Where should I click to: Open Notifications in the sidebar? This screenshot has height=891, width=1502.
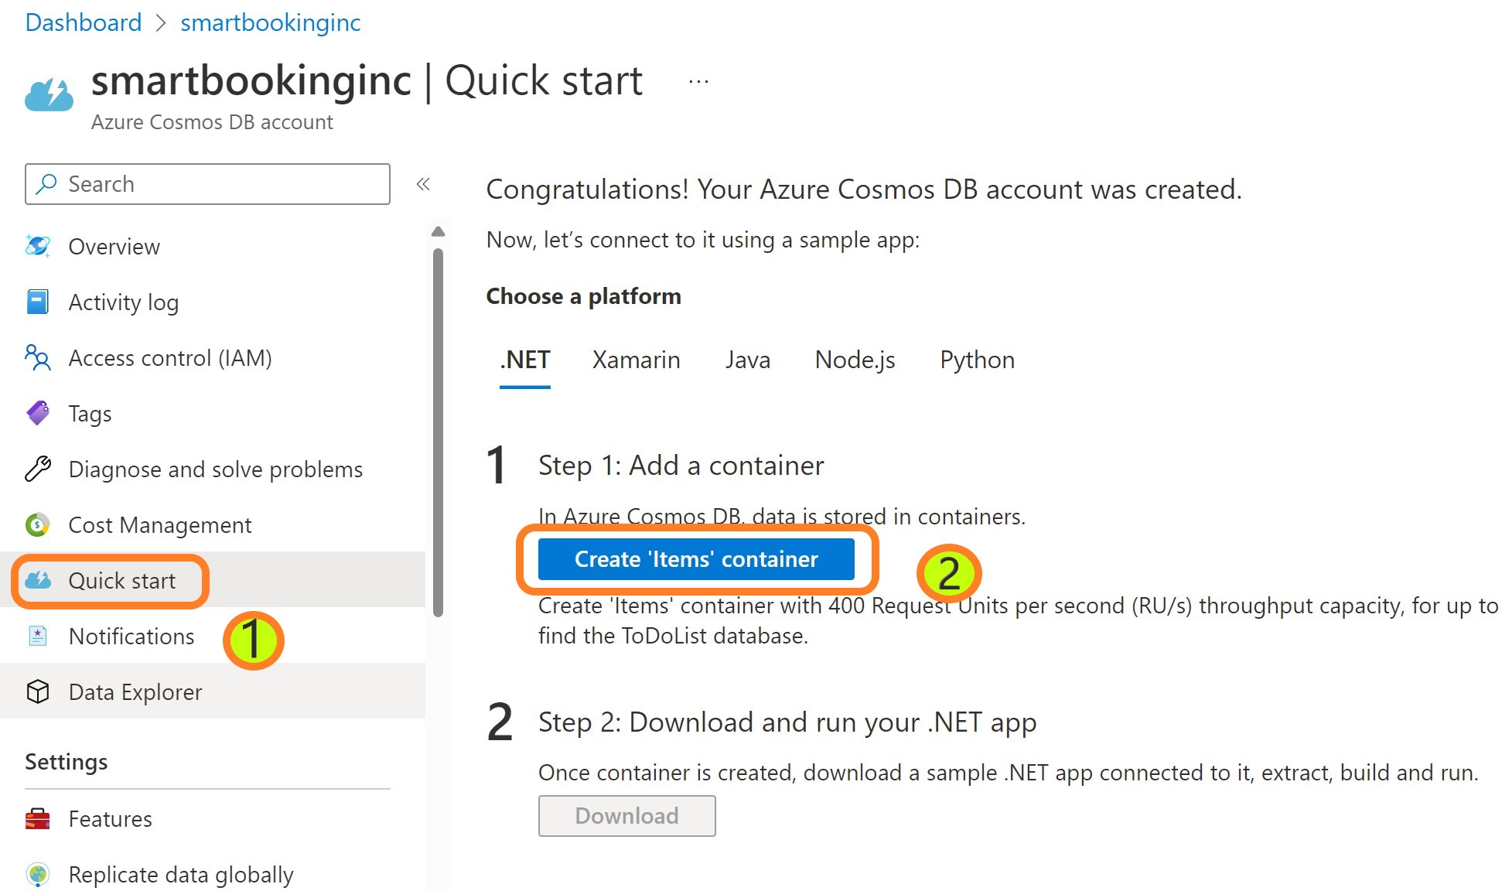click(x=131, y=637)
